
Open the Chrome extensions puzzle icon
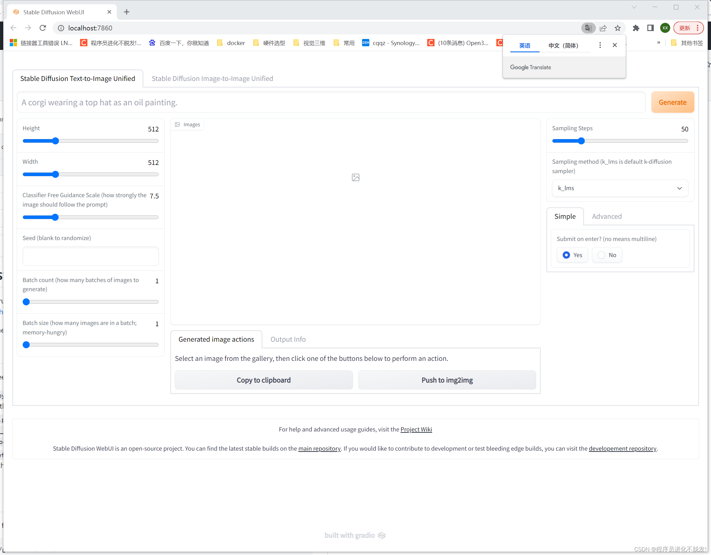636,28
